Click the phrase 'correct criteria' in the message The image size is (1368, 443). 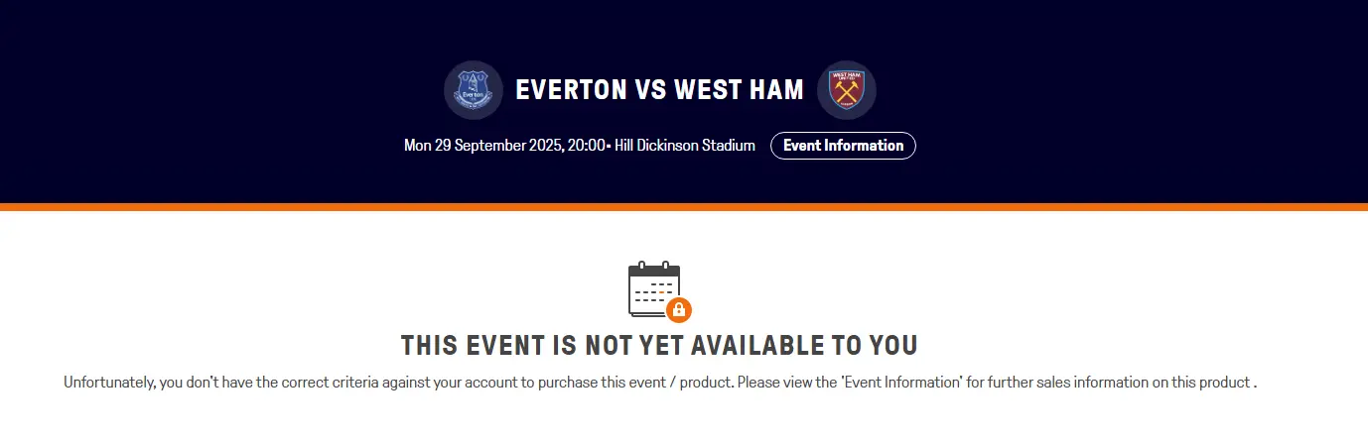pos(320,382)
